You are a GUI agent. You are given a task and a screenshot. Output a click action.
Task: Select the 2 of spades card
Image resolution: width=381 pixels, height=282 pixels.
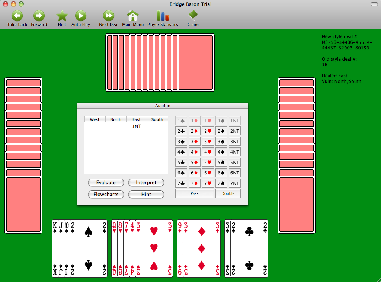pos(89,249)
